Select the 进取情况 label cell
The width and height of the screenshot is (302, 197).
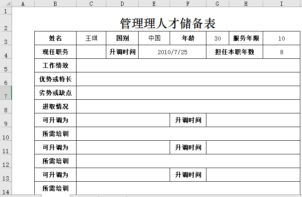55,106
